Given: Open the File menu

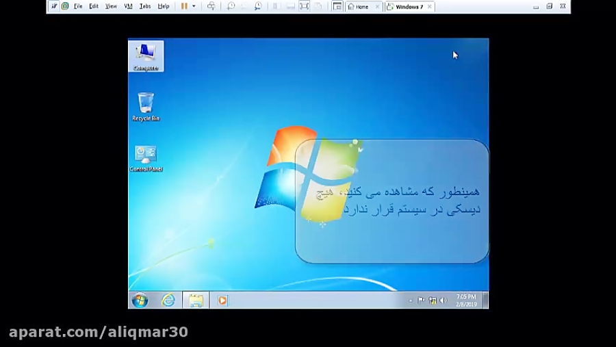Looking at the screenshot, I should click(x=78, y=6).
